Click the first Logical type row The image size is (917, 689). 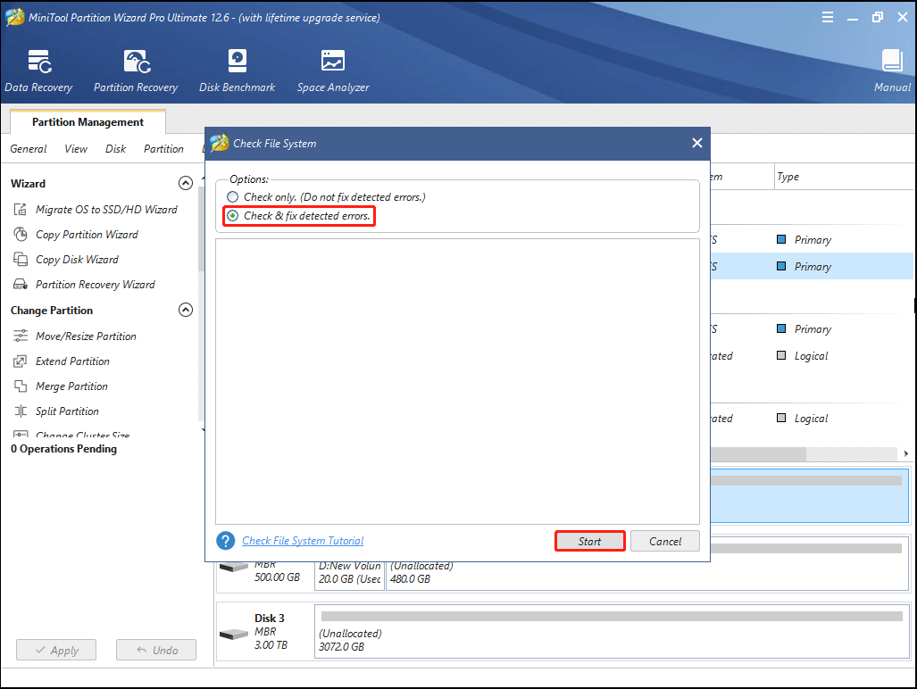tap(813, 355)
